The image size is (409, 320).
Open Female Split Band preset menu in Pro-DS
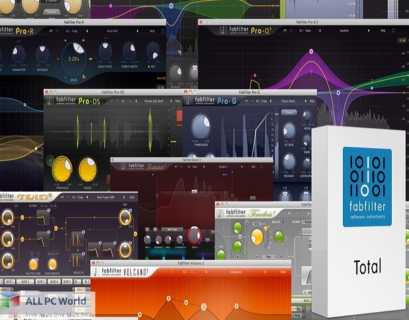154,101
